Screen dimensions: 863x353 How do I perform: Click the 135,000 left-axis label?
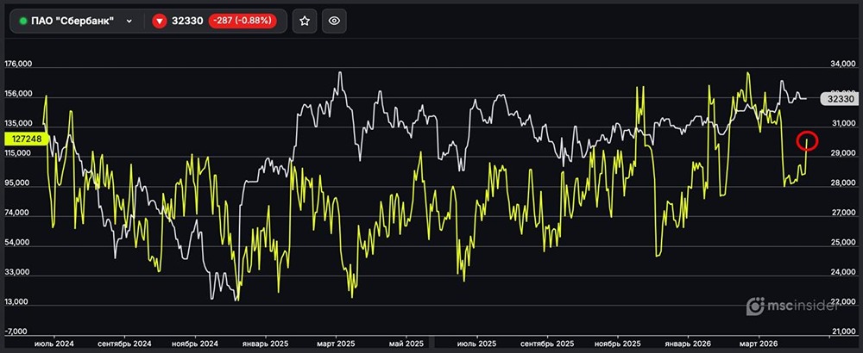(18, 124)
